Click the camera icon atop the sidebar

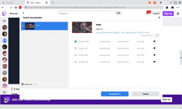pyautogui.click(x=4, y=21)
